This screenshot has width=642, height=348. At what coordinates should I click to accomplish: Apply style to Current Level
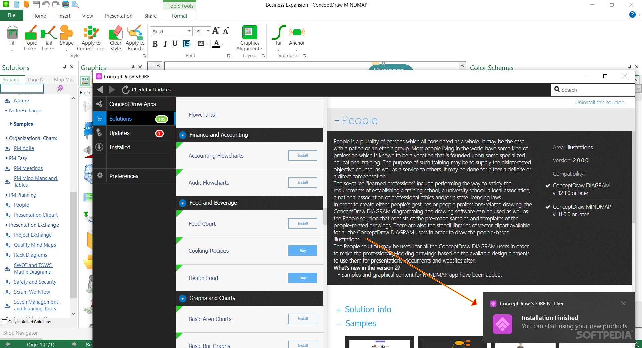(91, 38)
